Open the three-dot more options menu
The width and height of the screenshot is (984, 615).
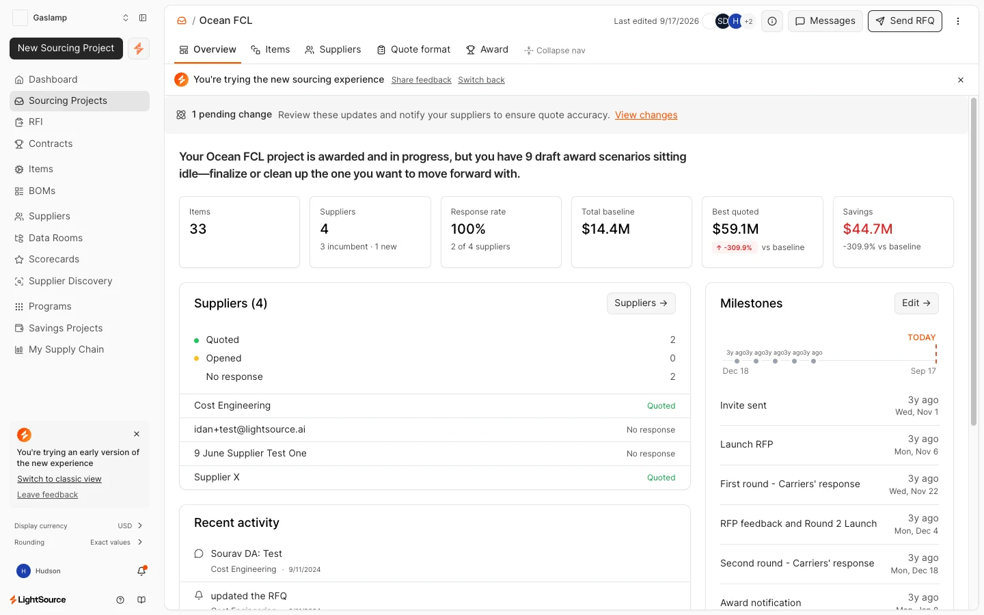click(x=958, y=21)
